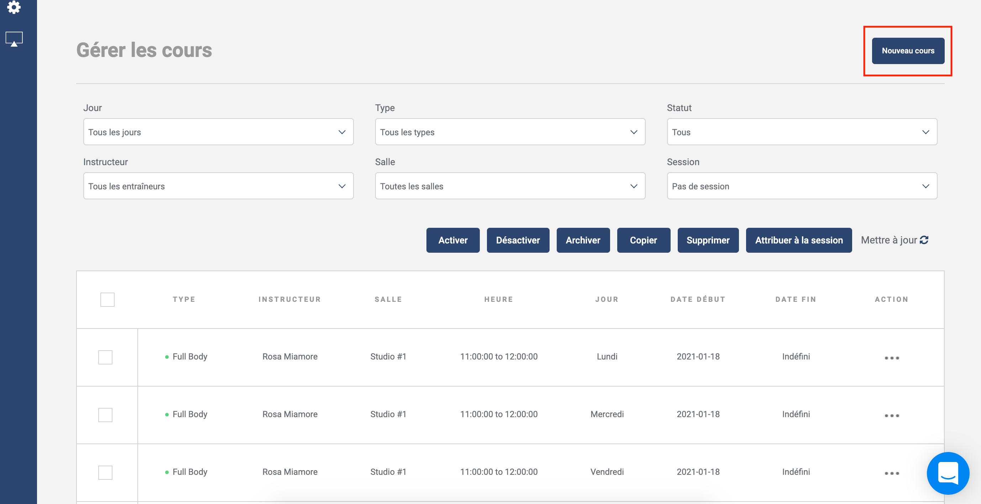981x504 pixels.
Task: Check the Mercredi Full Body row
Action: pyautogui.click(x=105, y=415)
